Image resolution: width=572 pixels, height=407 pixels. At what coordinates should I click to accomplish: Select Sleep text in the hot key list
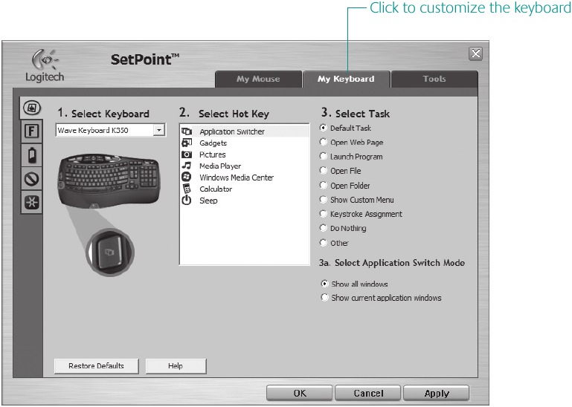click(x=208, y=201)
